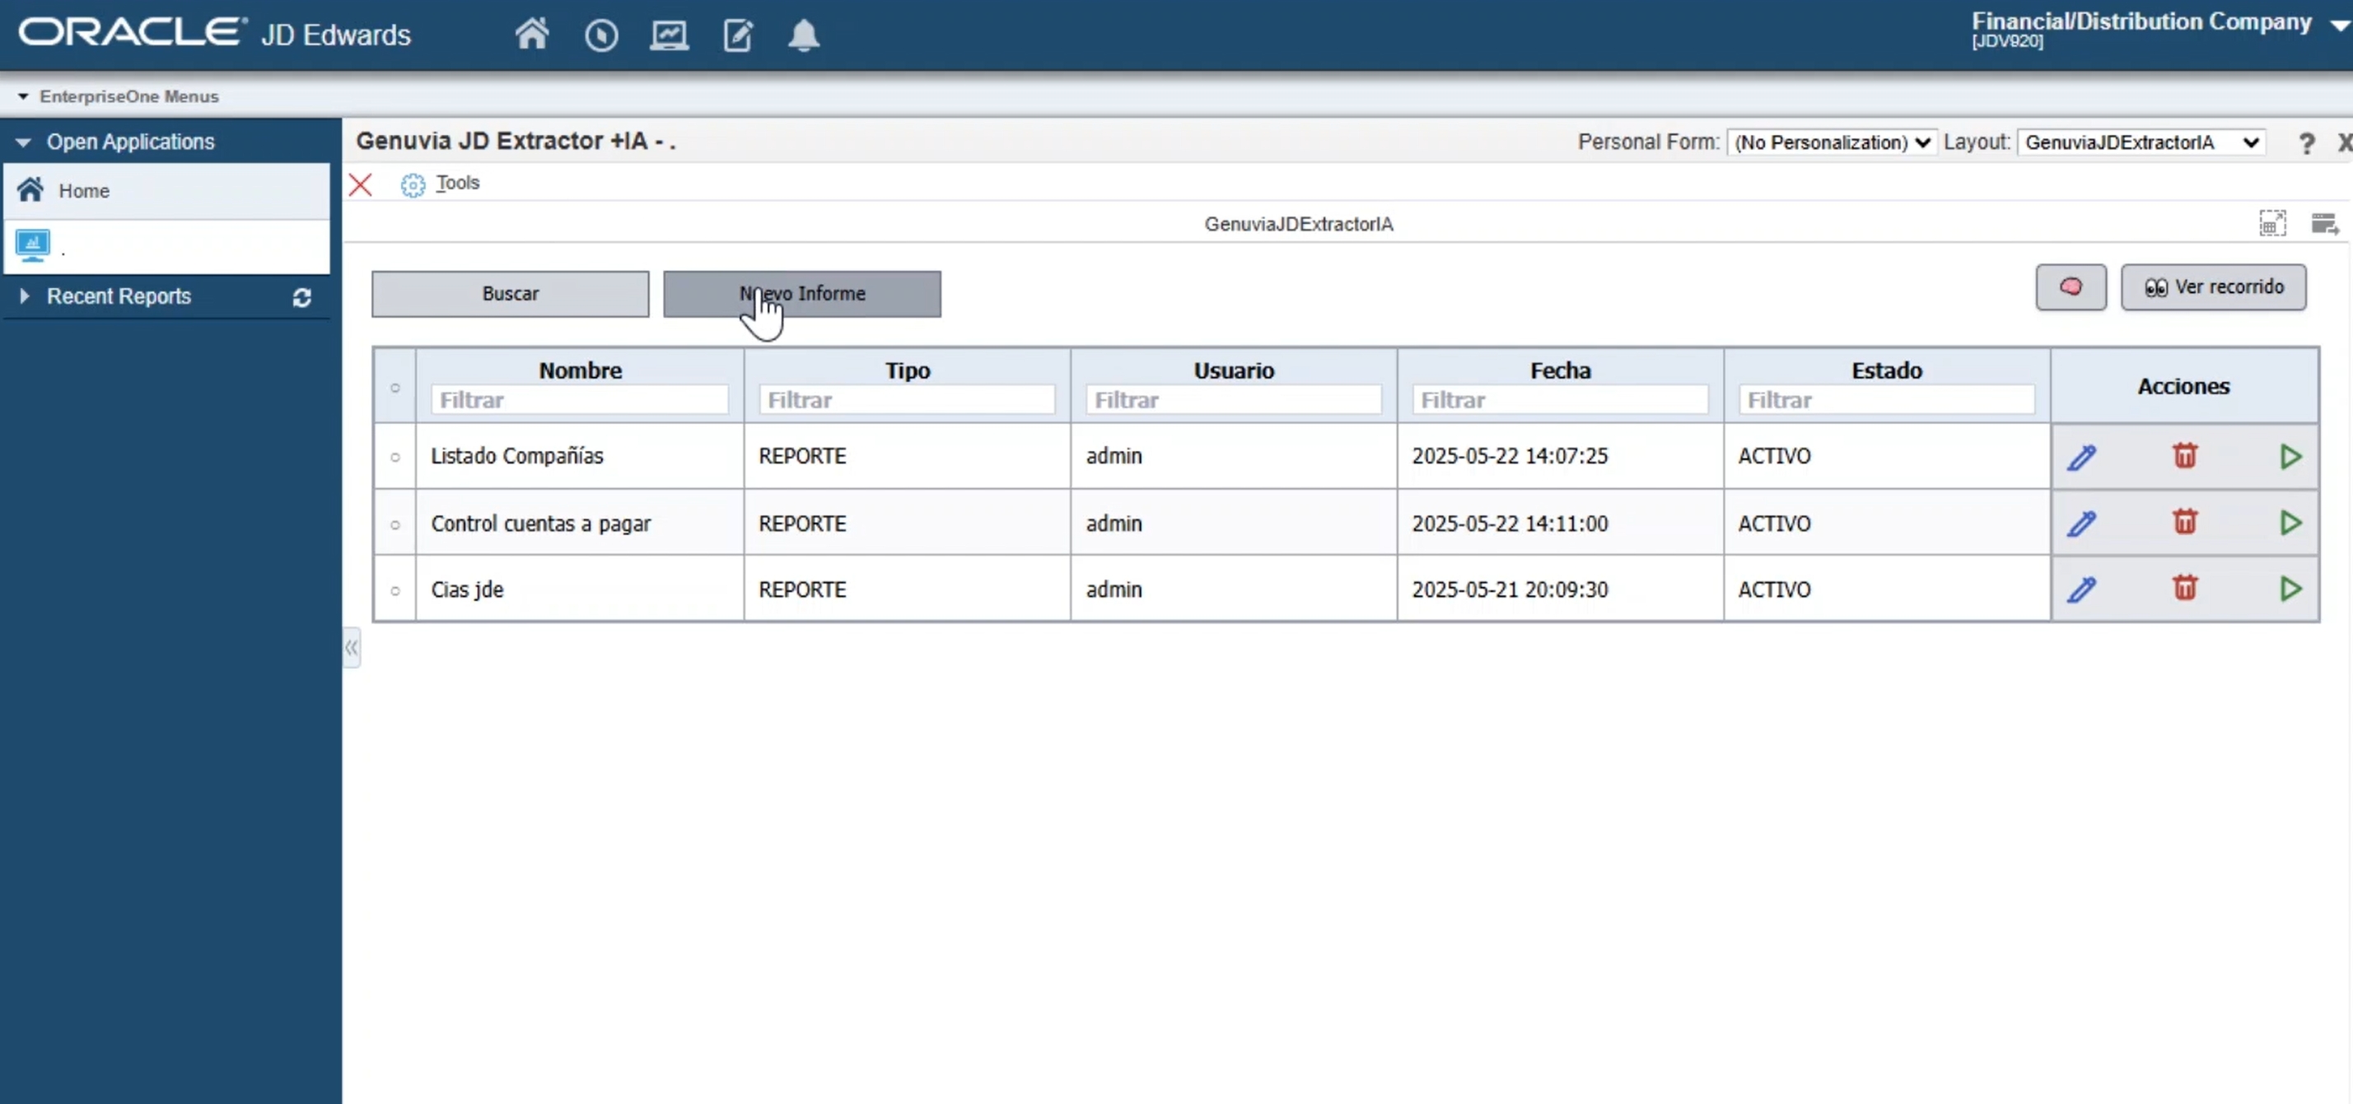The height and width of the screenshot is (1104, 2353).
Task: Edit the Cias jde report
Action: click(2082, 589)
